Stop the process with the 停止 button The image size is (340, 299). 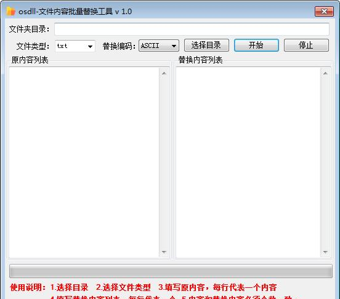[x=306, y=46]
